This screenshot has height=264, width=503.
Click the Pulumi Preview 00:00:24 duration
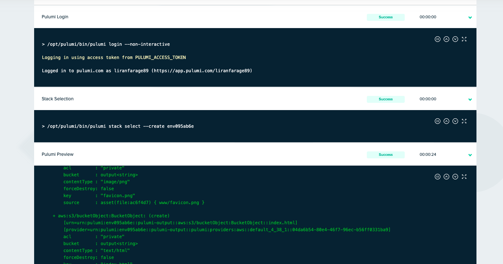428,155
